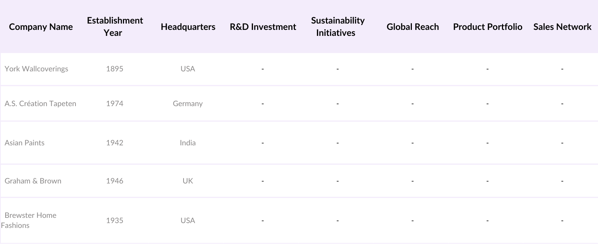Select the R&D Investment column header

263,27
